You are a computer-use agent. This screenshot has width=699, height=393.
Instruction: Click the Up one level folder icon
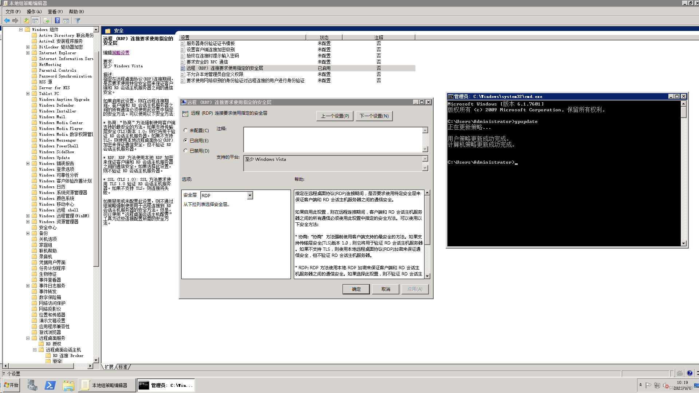point(26,21)
